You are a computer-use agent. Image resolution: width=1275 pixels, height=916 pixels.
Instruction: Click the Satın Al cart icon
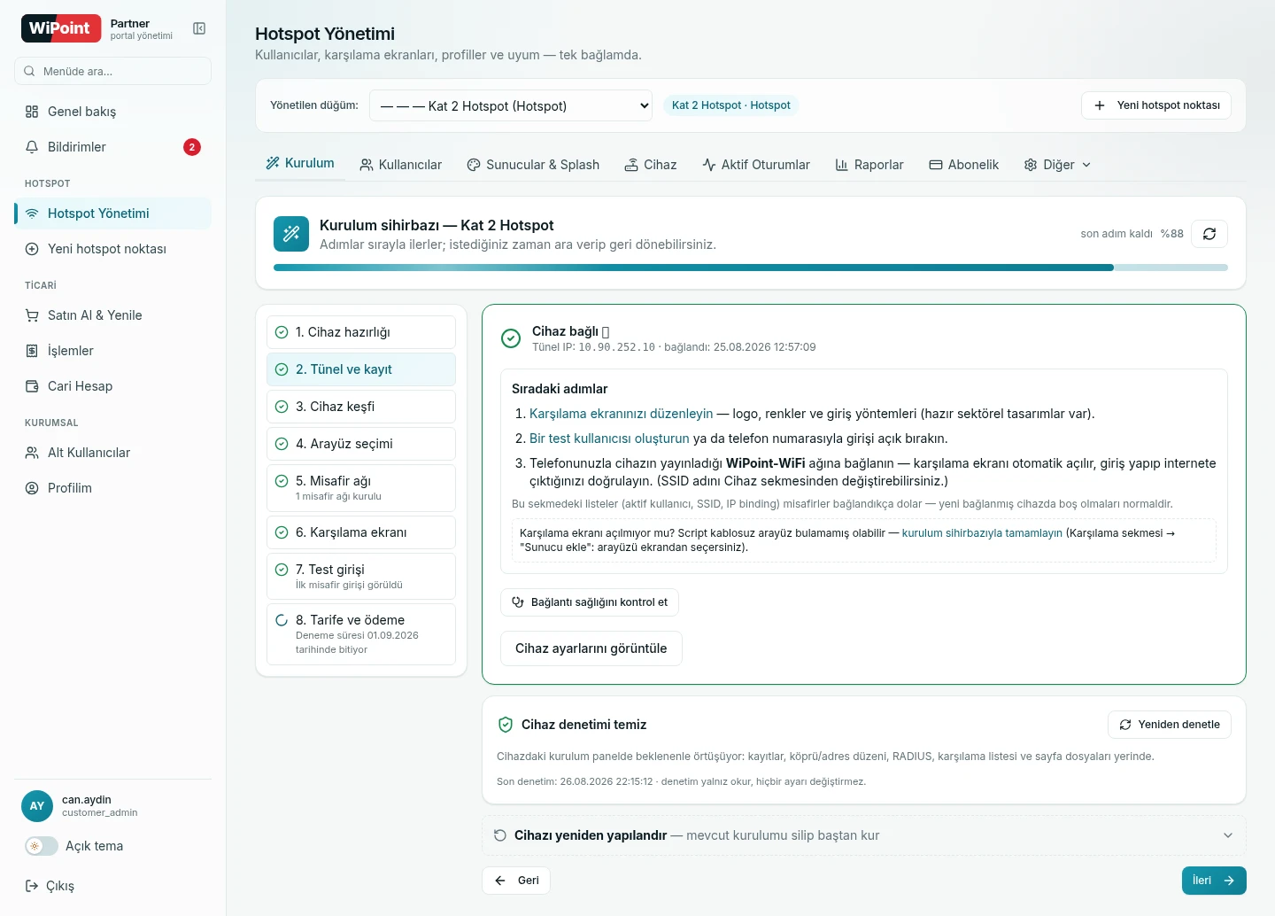[32, 315]
